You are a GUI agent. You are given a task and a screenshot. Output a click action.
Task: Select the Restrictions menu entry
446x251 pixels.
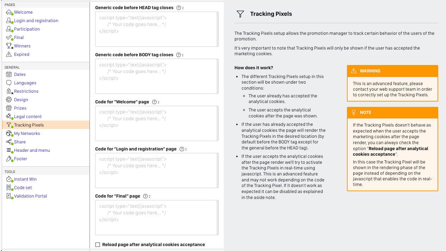click(26, 91)
